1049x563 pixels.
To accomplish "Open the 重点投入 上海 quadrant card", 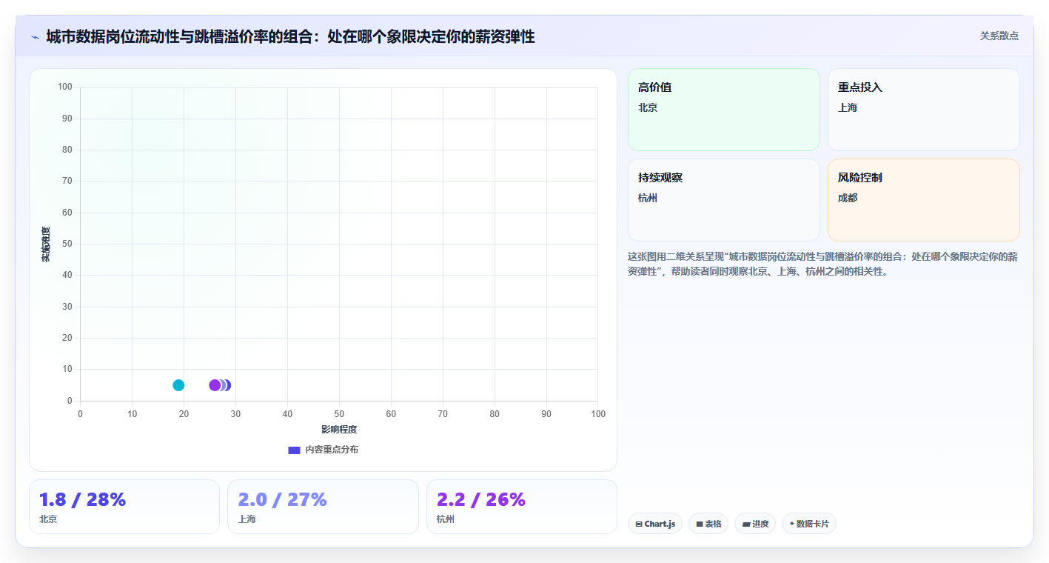I will tap(923, 110).
